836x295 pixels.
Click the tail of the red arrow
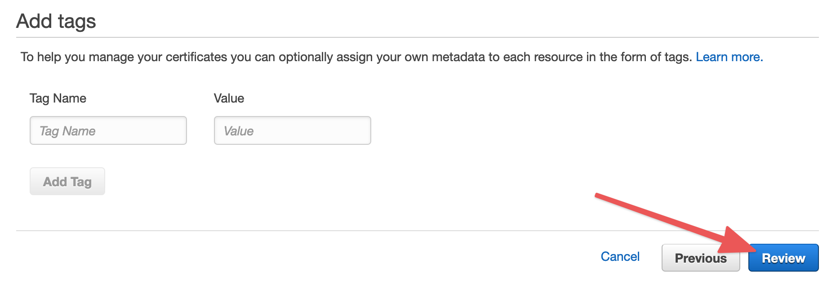click(599, 197)
